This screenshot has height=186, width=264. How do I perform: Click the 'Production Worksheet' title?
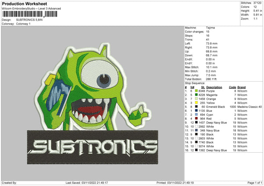coord(24,4)
